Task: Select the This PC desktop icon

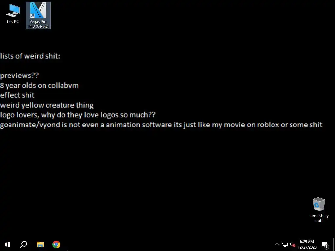Action: (13, 13)
